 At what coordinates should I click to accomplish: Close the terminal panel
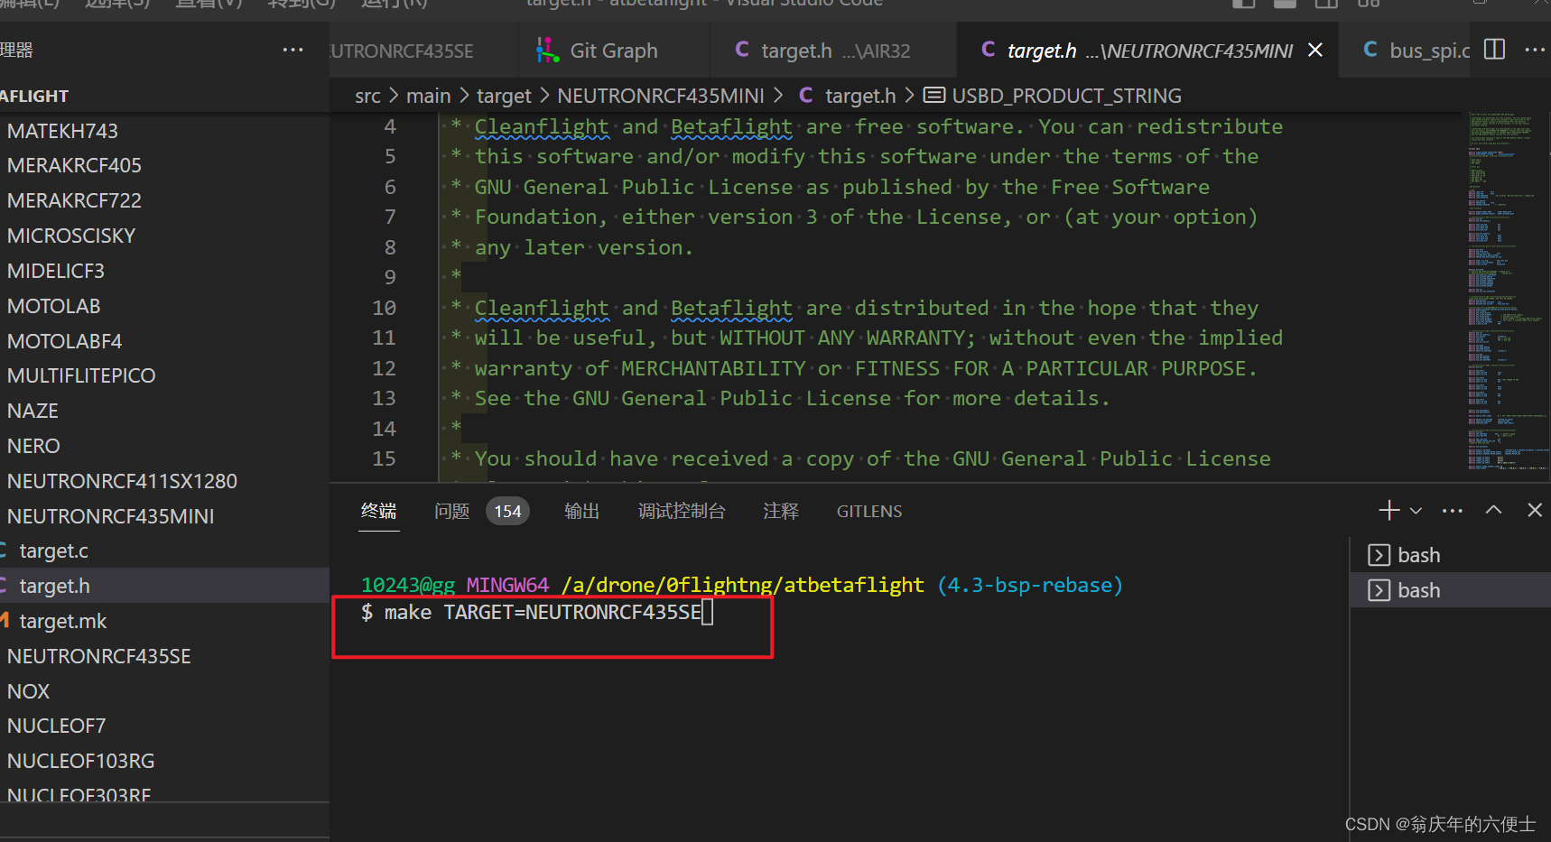[1535, 510]
